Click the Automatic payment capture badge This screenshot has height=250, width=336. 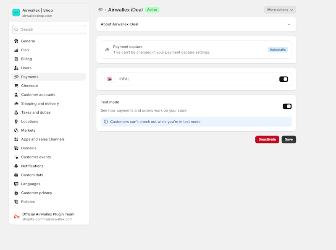[x=278, y=49]
